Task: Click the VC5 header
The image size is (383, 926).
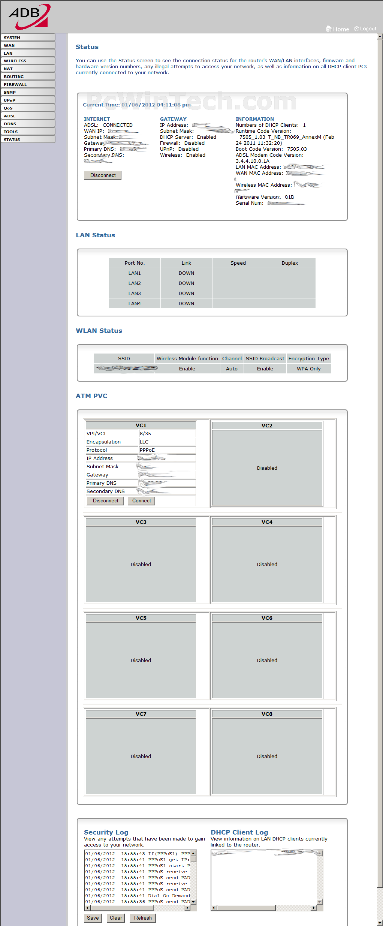Action: point(141,618)
